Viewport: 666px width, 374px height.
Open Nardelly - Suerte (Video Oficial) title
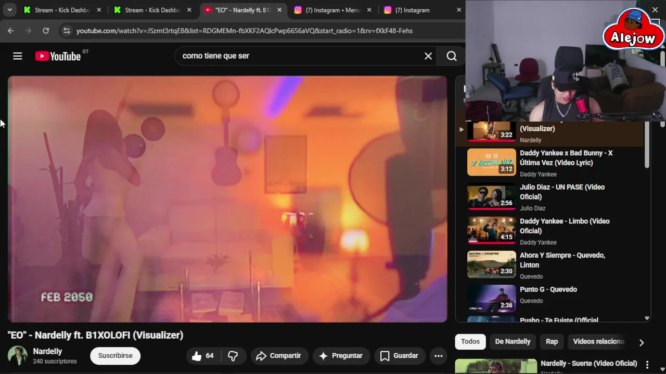coord(589,364)
